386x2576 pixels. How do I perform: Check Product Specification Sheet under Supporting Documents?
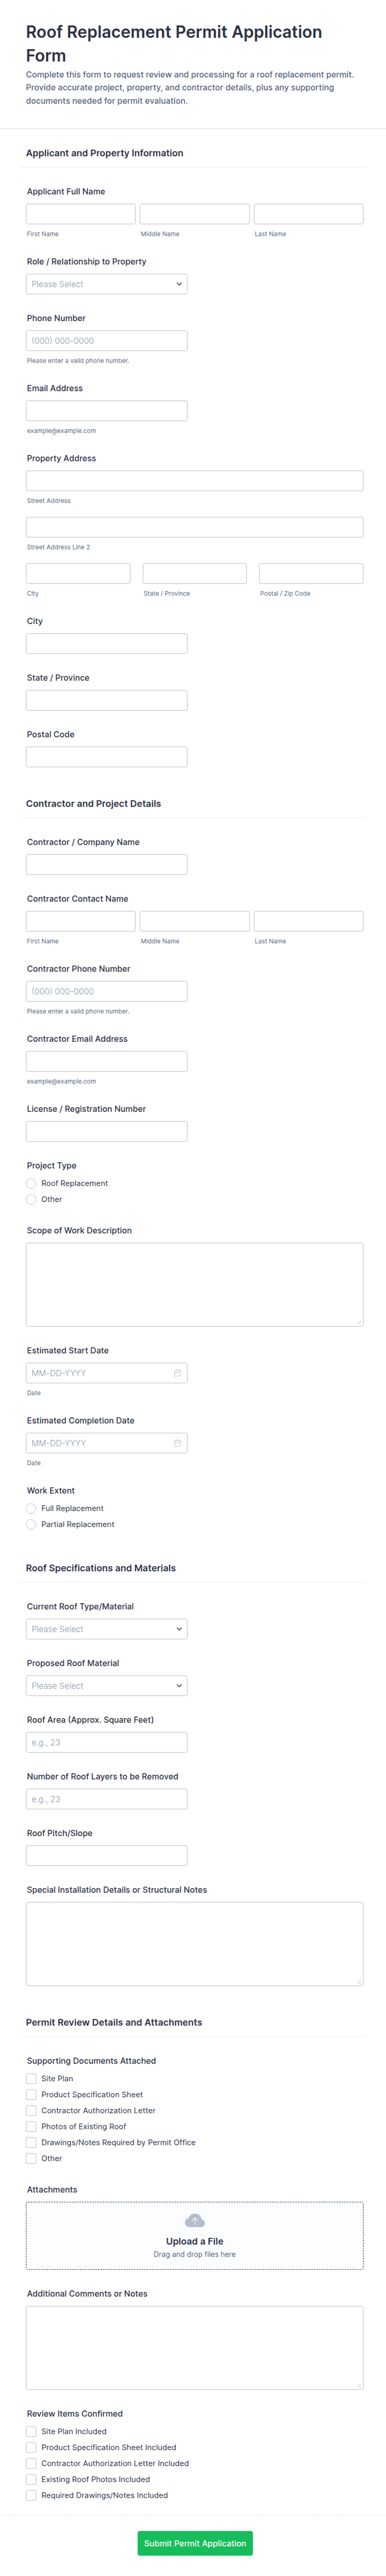pyautogui.click(x=32, y=2094)
